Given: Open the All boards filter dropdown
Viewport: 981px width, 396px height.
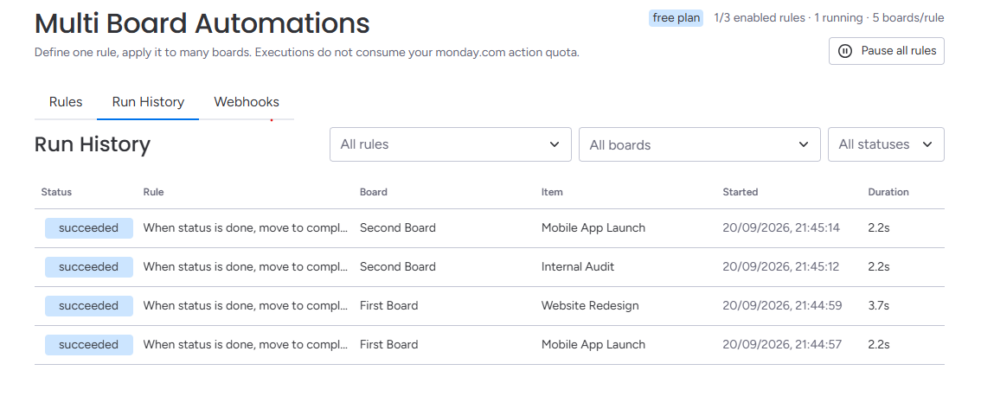Looking at the screenshot, I should click(x=700, y=144).
